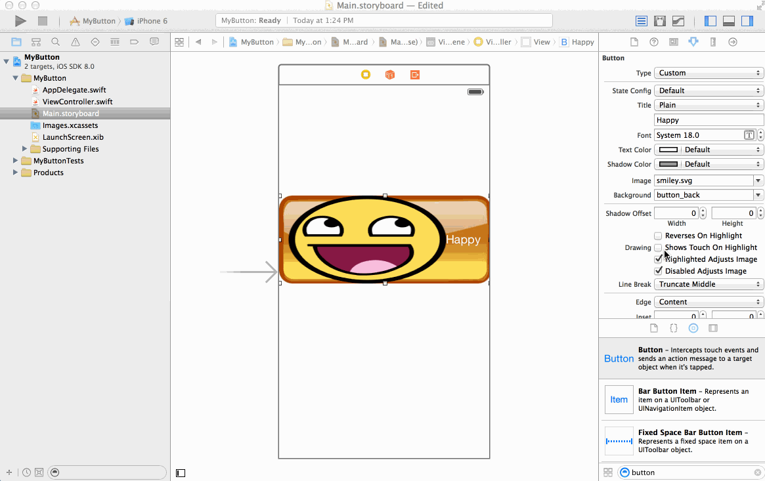Viewport: 765px width, 481px height.
Task: Hide the Utilities right panel
Action: pos(747,21)
